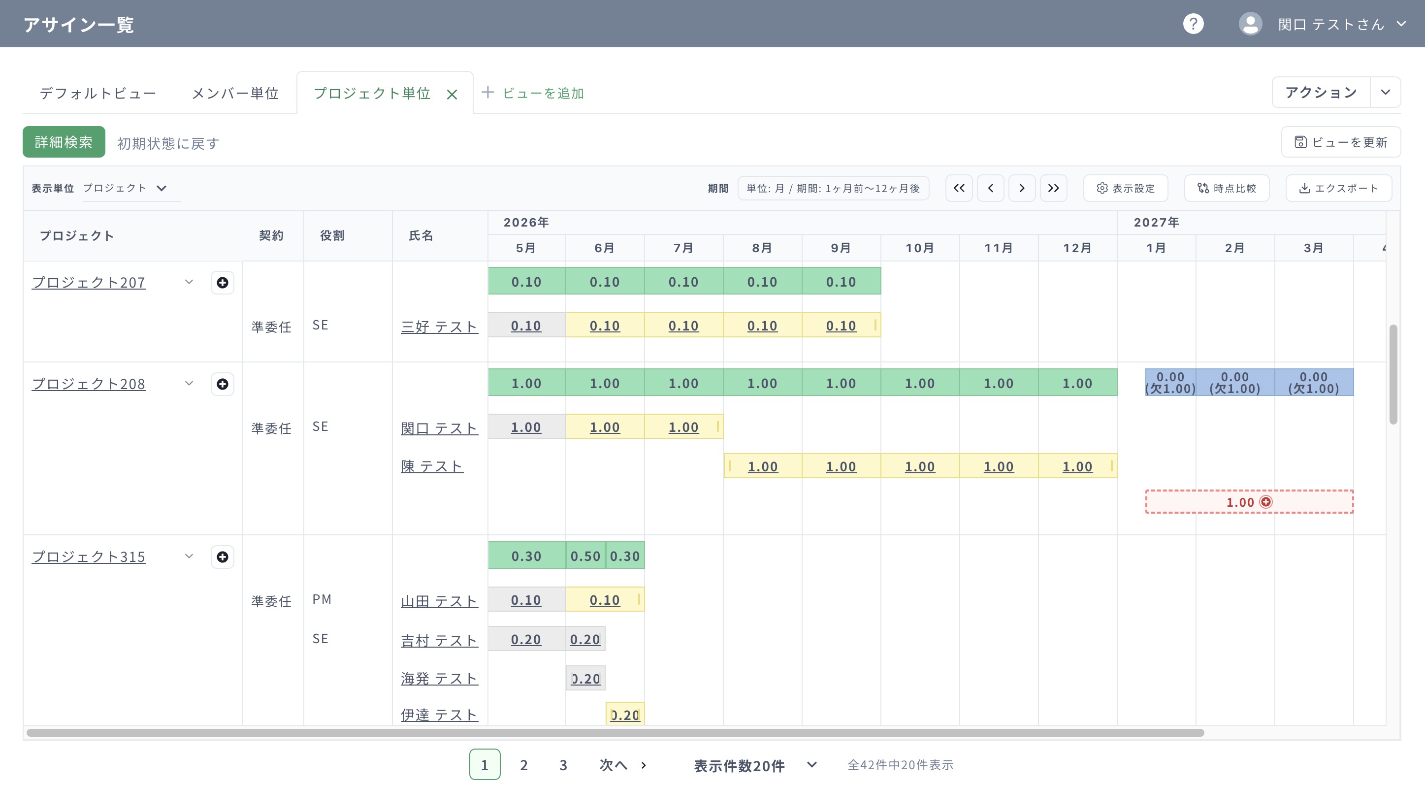Open member 陳 テスト

pyautogui.click(x=432, y=466)
